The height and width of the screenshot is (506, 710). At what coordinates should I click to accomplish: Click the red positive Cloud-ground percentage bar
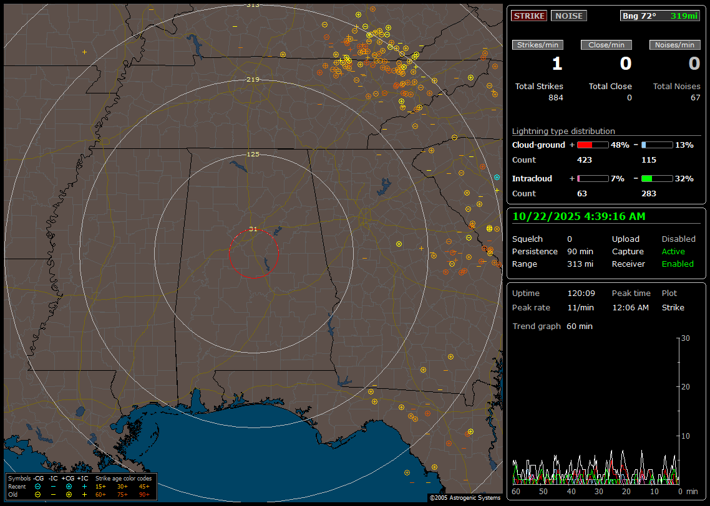pyautogui.click(x=592, y=145)
